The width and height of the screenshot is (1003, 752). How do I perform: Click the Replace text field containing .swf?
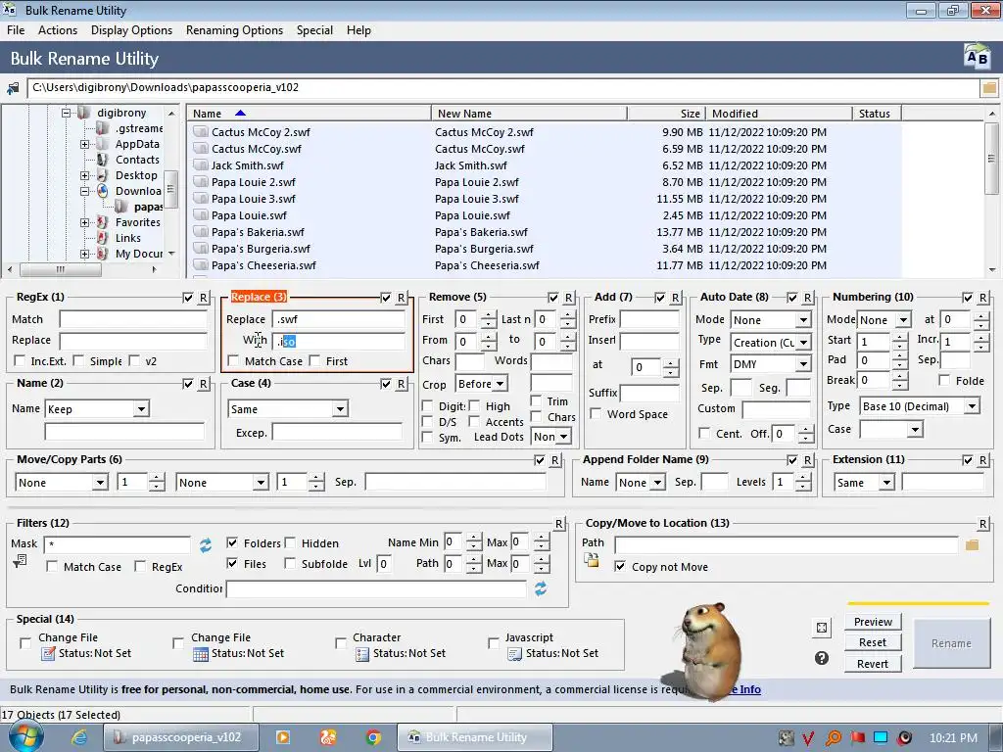click(x=338, y=319)
